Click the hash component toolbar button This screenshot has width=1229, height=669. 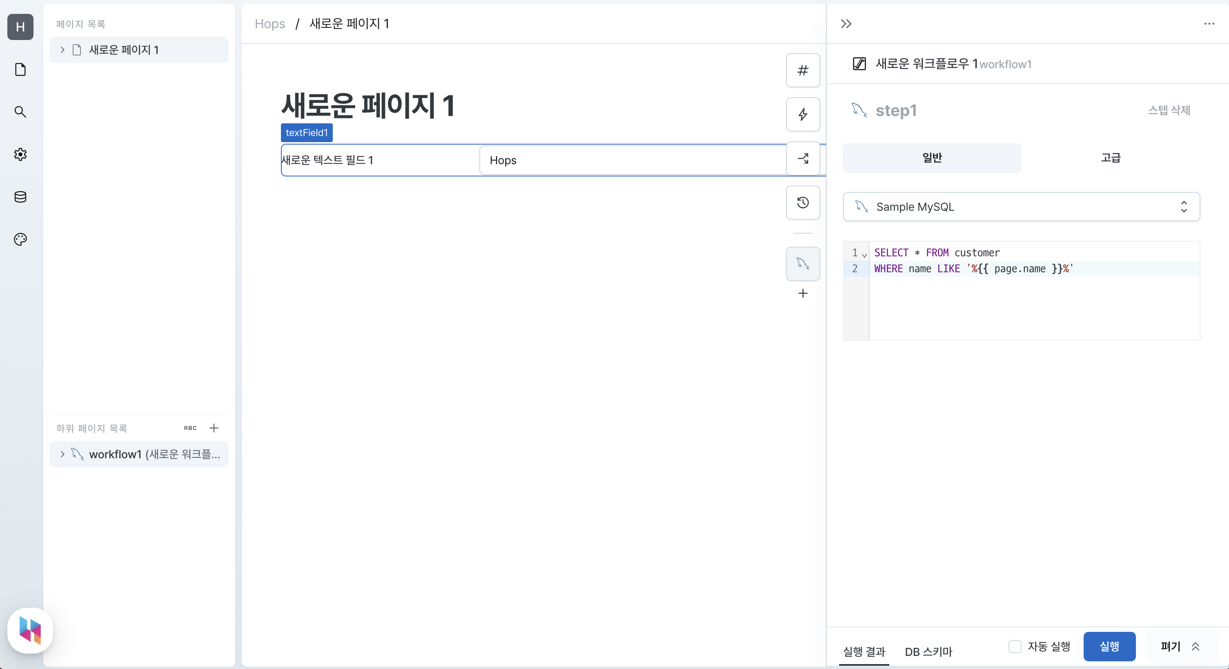[803, 70]
